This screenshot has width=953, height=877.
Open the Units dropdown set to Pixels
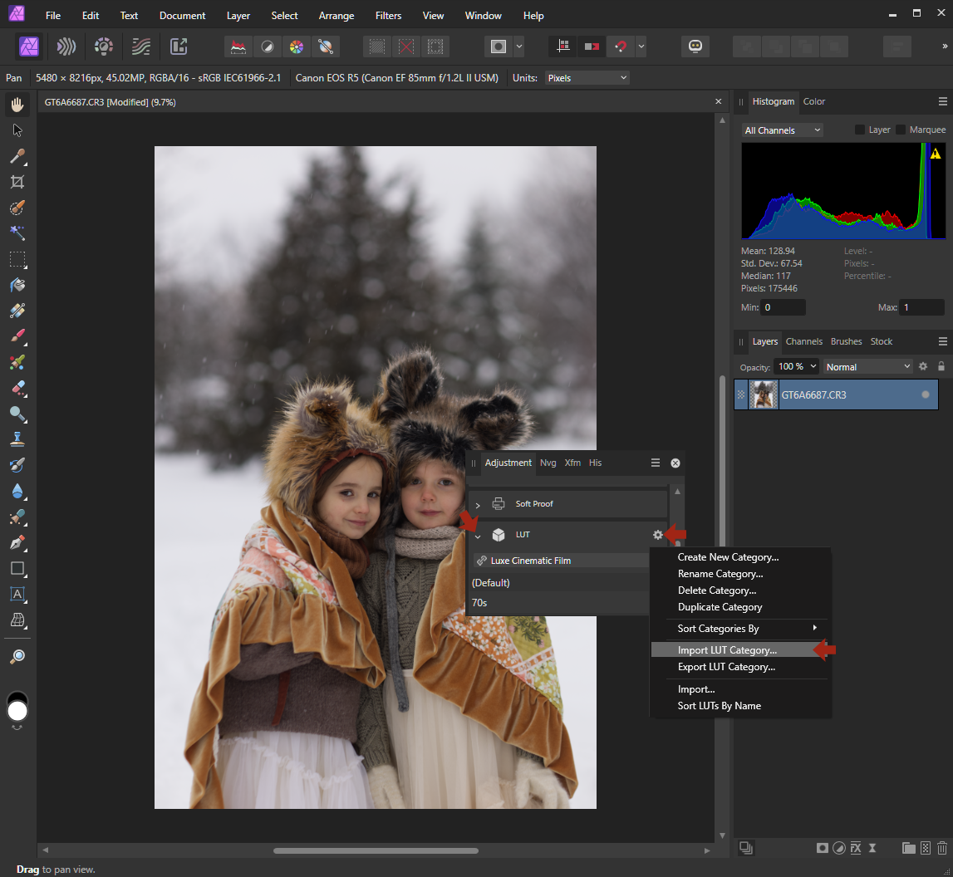coord(587,77)
